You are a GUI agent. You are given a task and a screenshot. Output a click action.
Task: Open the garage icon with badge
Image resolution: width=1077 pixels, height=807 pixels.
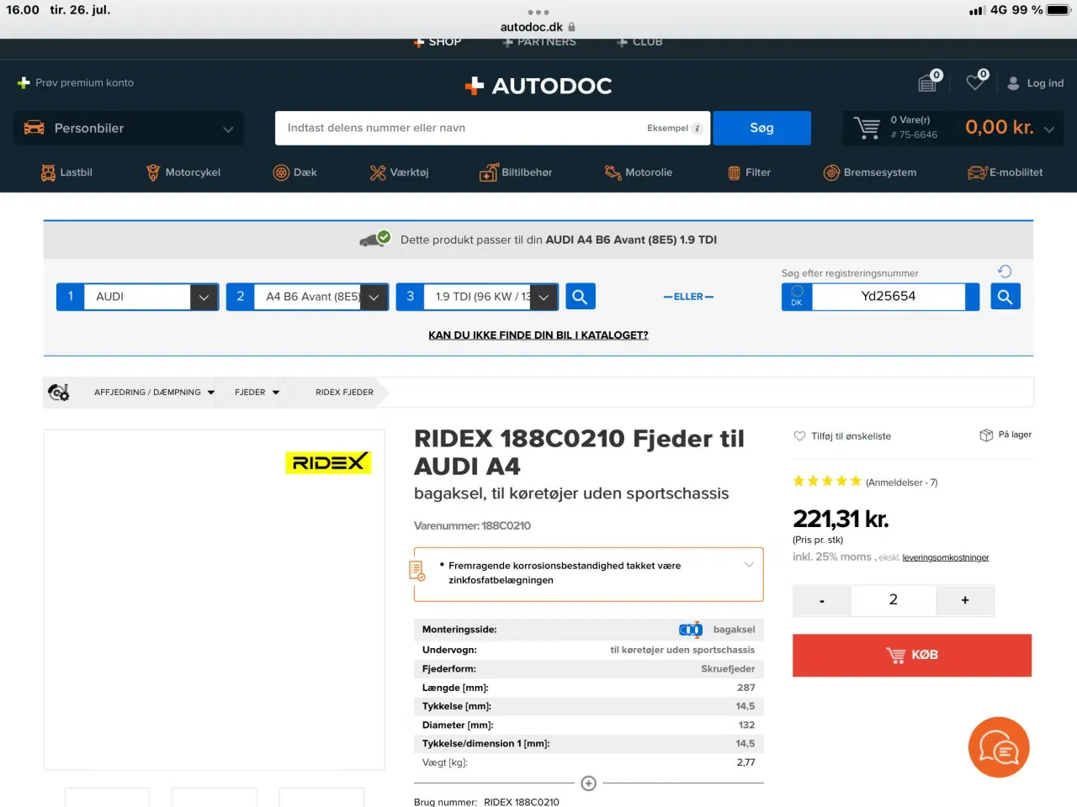(928, 82)
